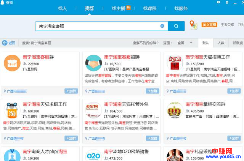Clear the search text with the X icon
The image size is (244, 161).
(162, 26)
